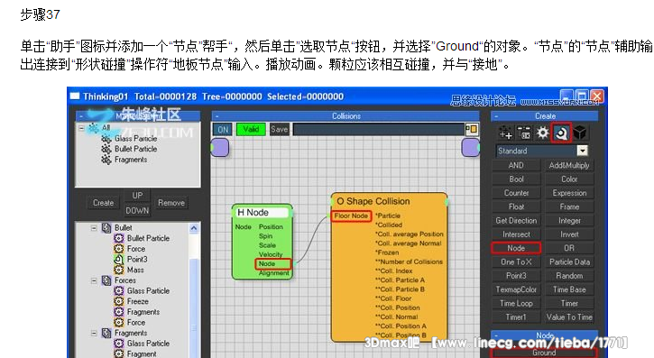This screenshot has height=358, width=654.
Task: Click the Value To Time helper button
Action: tap(569, 317)
